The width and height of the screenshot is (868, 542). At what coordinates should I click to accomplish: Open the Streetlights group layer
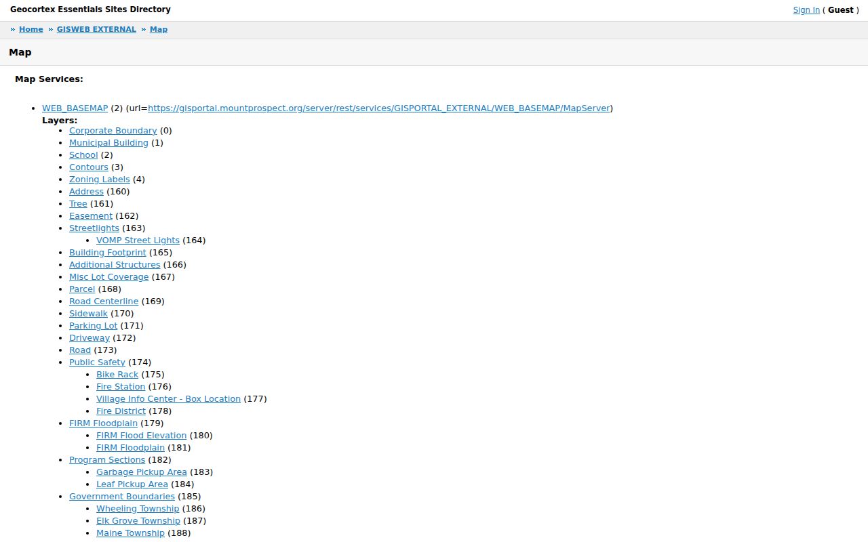click(x=94, y=228)
